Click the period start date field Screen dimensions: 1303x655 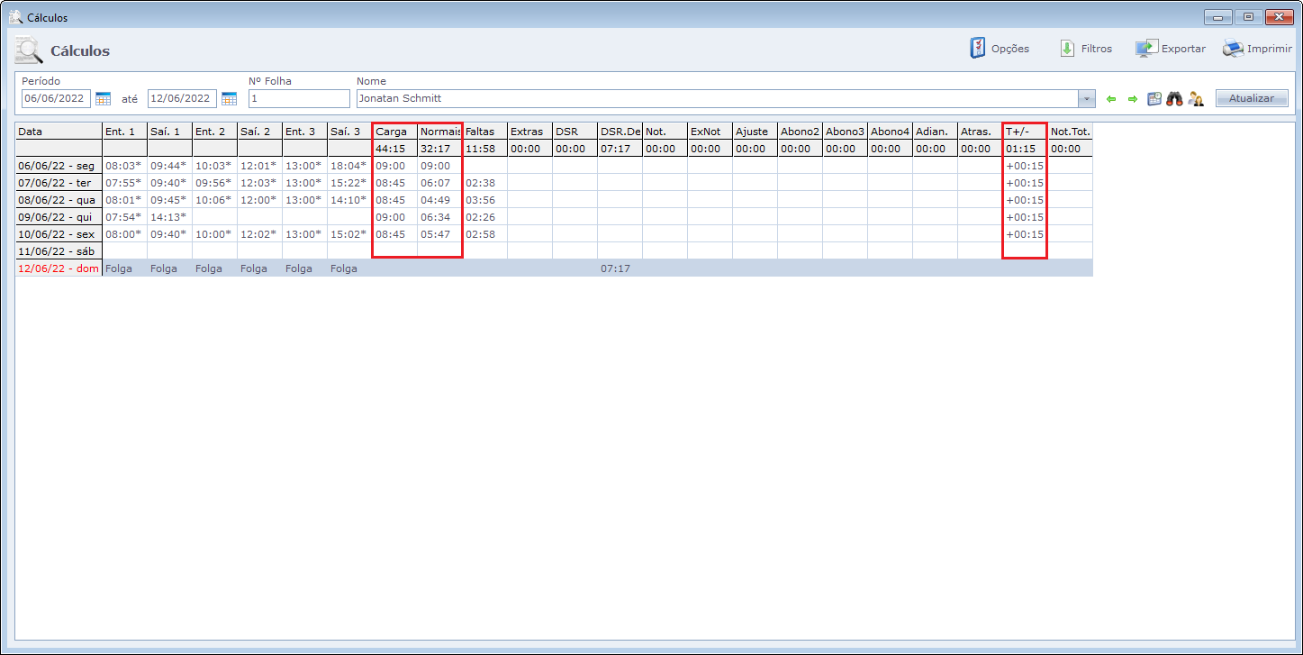pos(56,98)
